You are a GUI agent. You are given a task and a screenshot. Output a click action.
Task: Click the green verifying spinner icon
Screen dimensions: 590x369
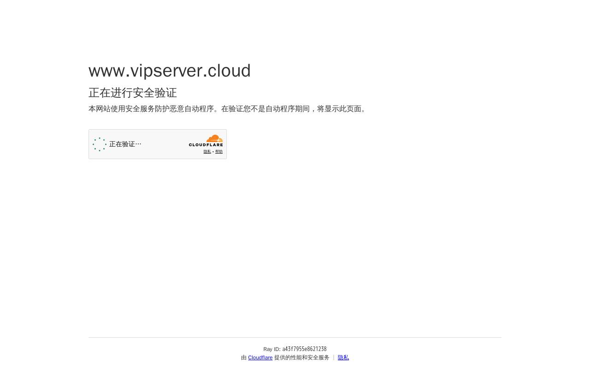point(100,144)
